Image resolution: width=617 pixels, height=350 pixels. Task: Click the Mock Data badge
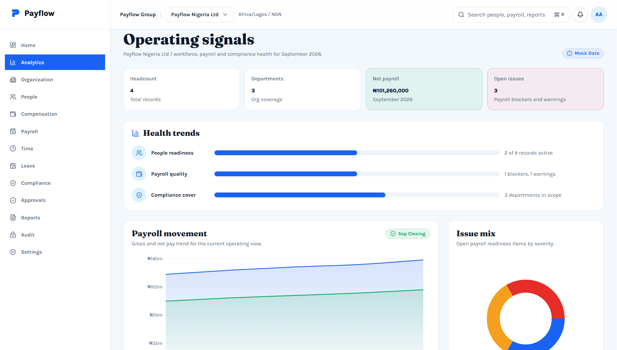(583, 53)
